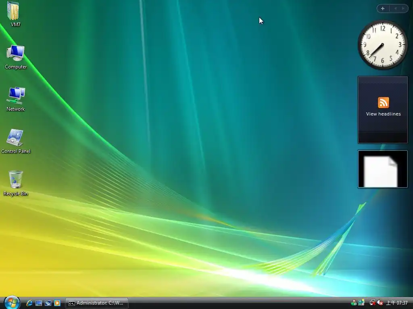
Task: Click the sidebar previous page arrow
Action: pyautogui.click(x=395, y=8)
